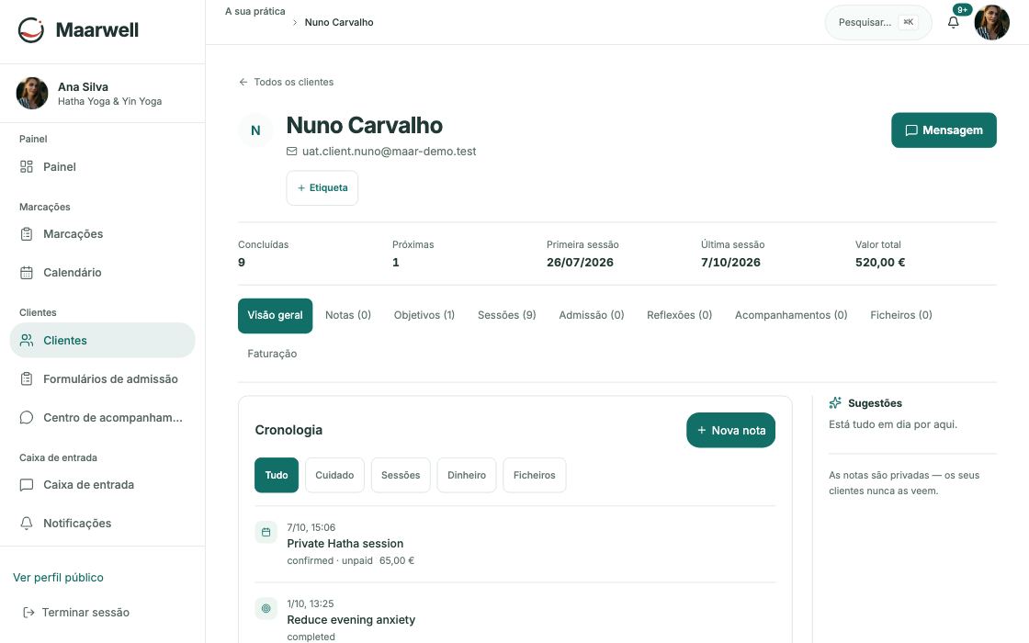This screenshot has height=643, width=1029.
Task: Click Terminar sessão to log out
Action: [76, 612]
